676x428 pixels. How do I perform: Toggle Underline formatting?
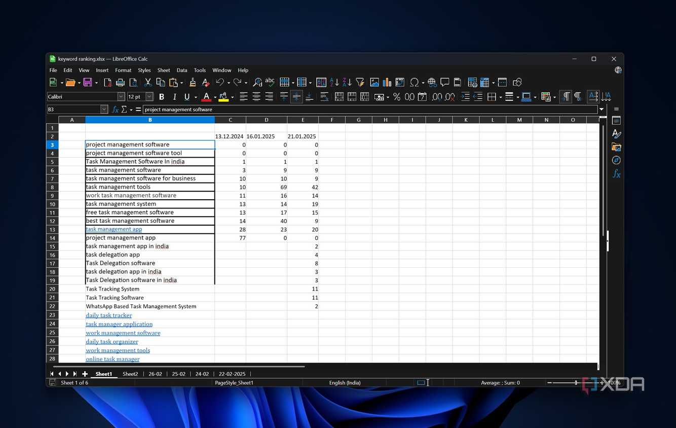[x=187, y=97]
